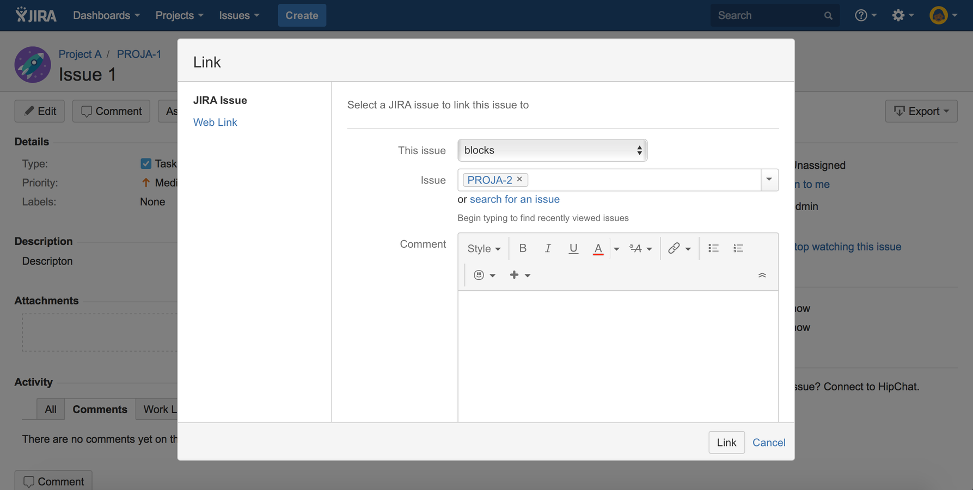Select the All activity tab
The width and height of the screenshot is (973, 490).
pos(51,409)
